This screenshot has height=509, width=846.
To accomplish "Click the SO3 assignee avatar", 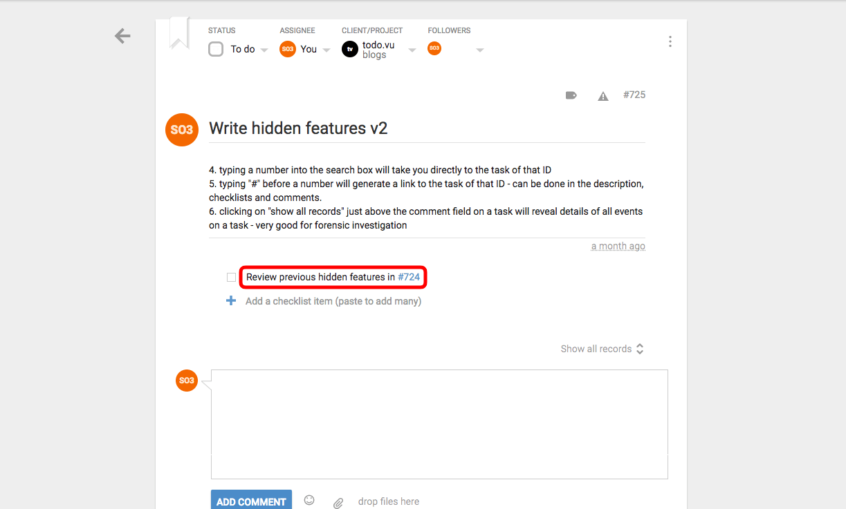I will [287, 49].
